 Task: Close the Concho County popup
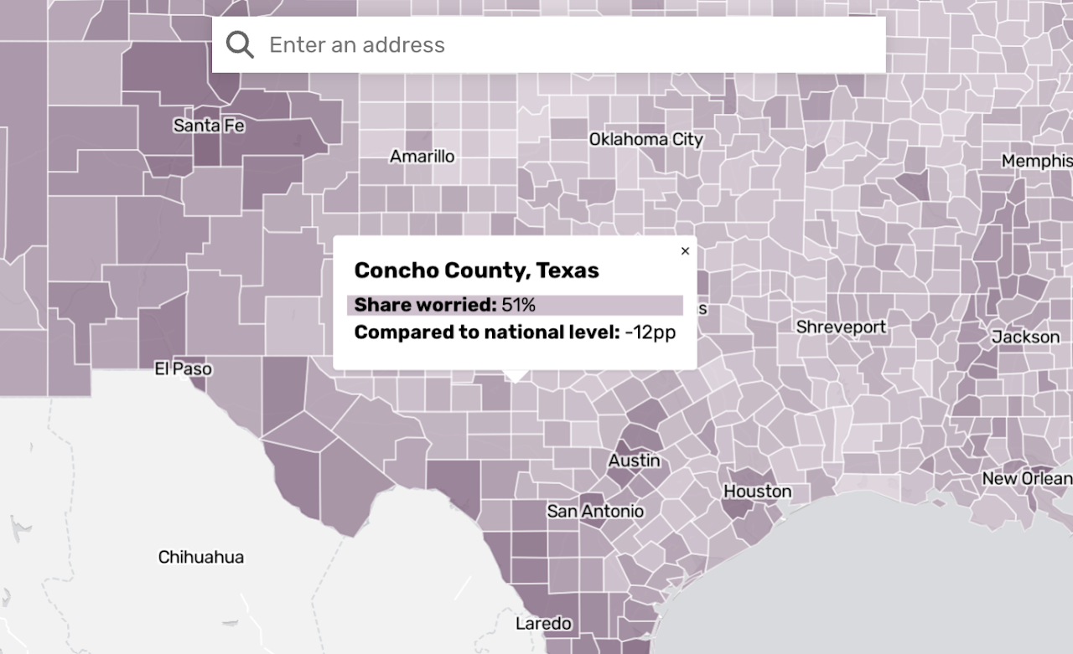(685, 250)
